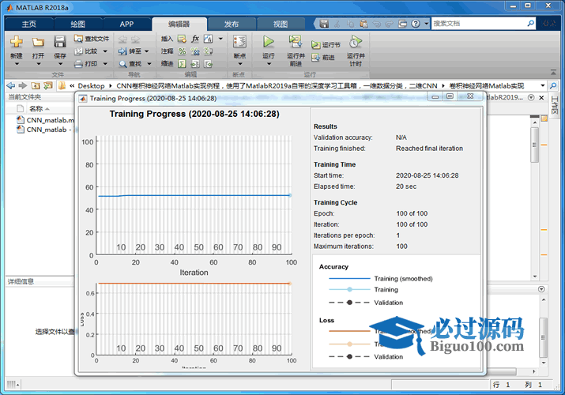565x395 pixels.
Task: Switch to the 发布 (Publish) tab
Action: coord(232,24)
